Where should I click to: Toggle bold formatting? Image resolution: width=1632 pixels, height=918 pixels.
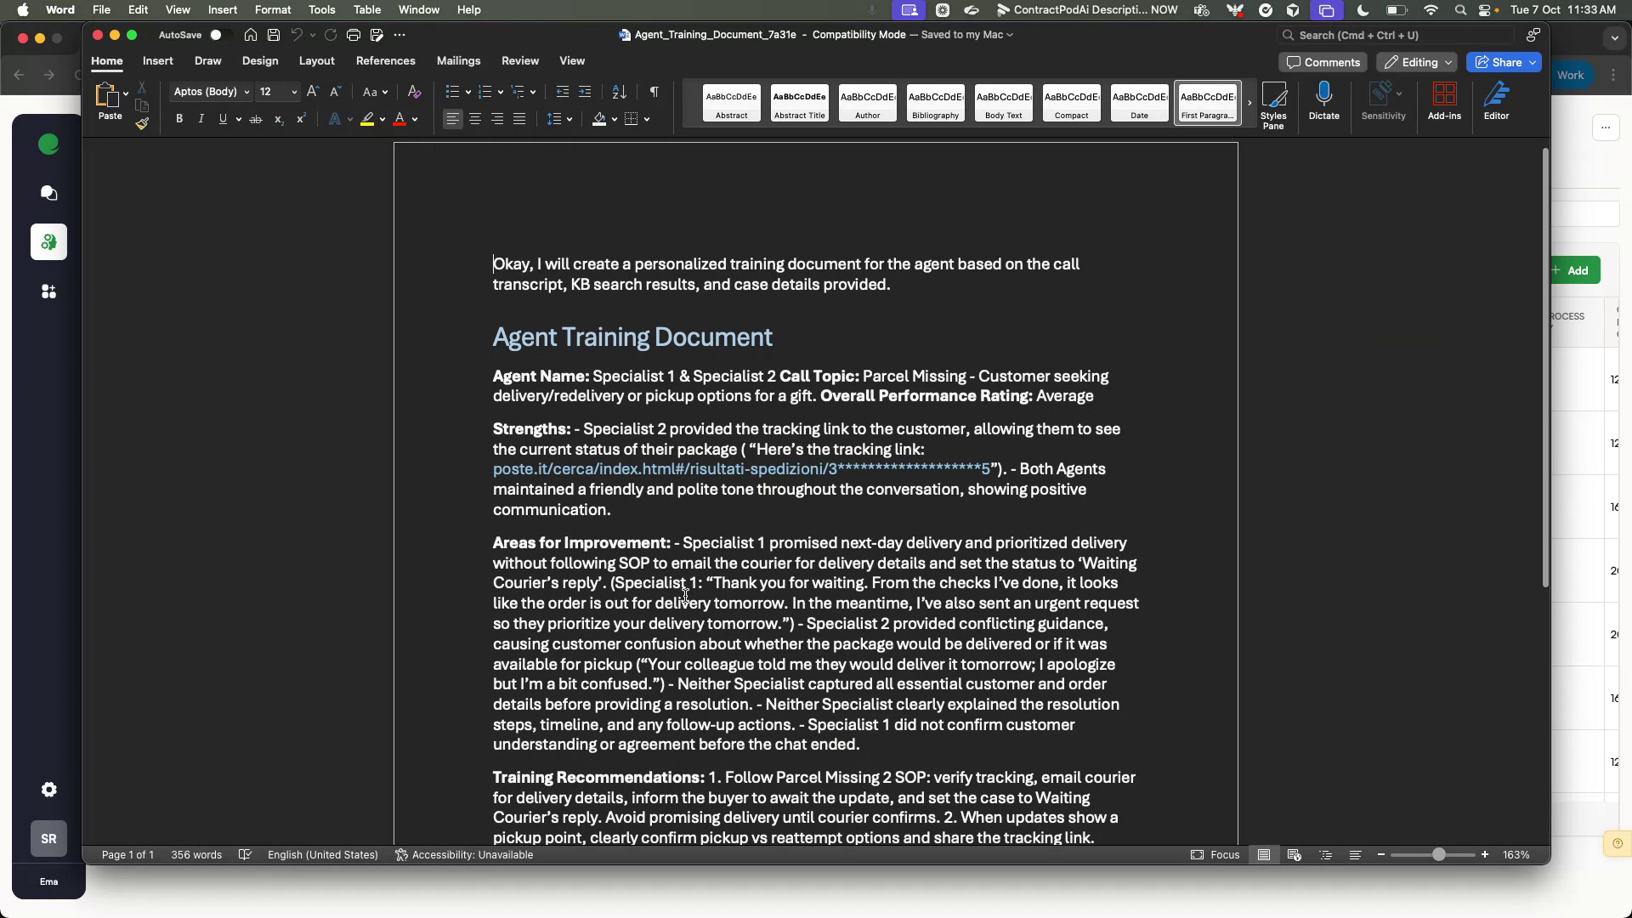tap(179, 119)
